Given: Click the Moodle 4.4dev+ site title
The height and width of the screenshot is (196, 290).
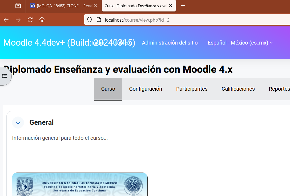Looking at the screenshot, I should 69,43.
